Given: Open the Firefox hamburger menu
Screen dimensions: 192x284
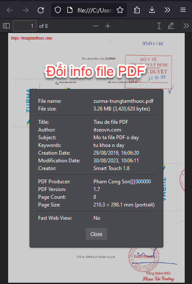Looking at the screenshot, I should 183,10.
